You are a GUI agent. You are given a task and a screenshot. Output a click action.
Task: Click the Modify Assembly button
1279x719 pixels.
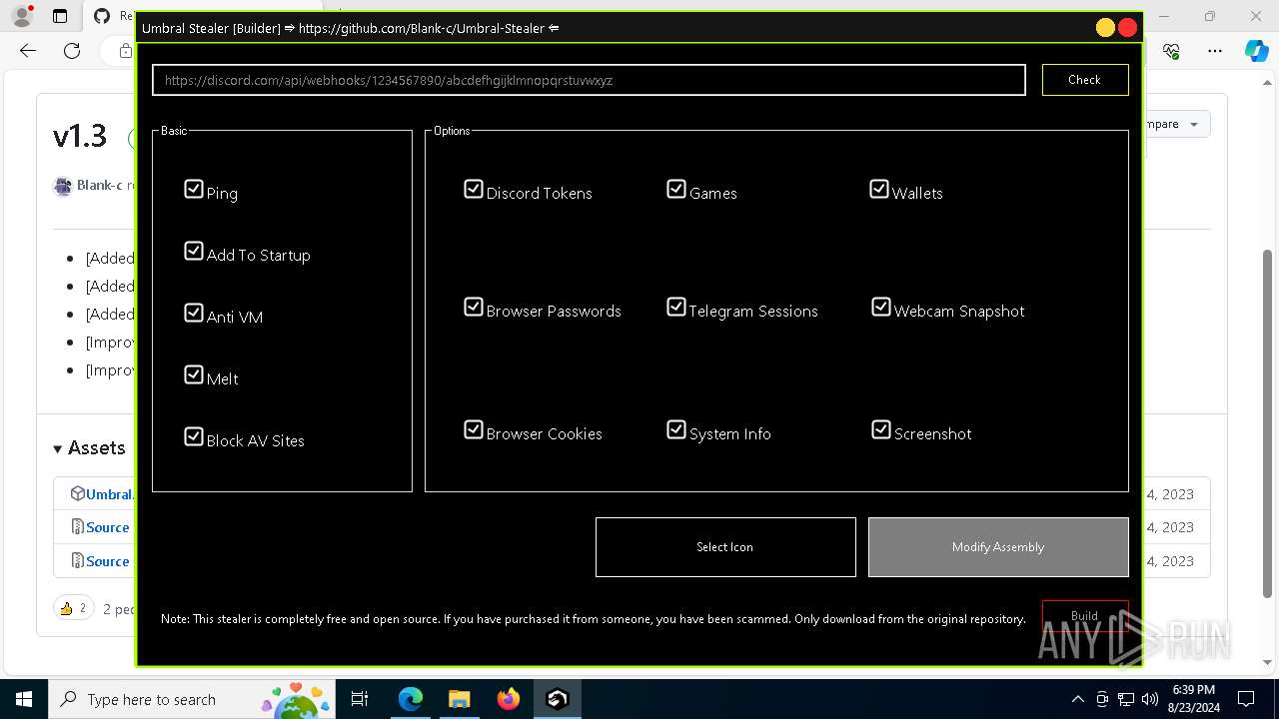[998, 547]
